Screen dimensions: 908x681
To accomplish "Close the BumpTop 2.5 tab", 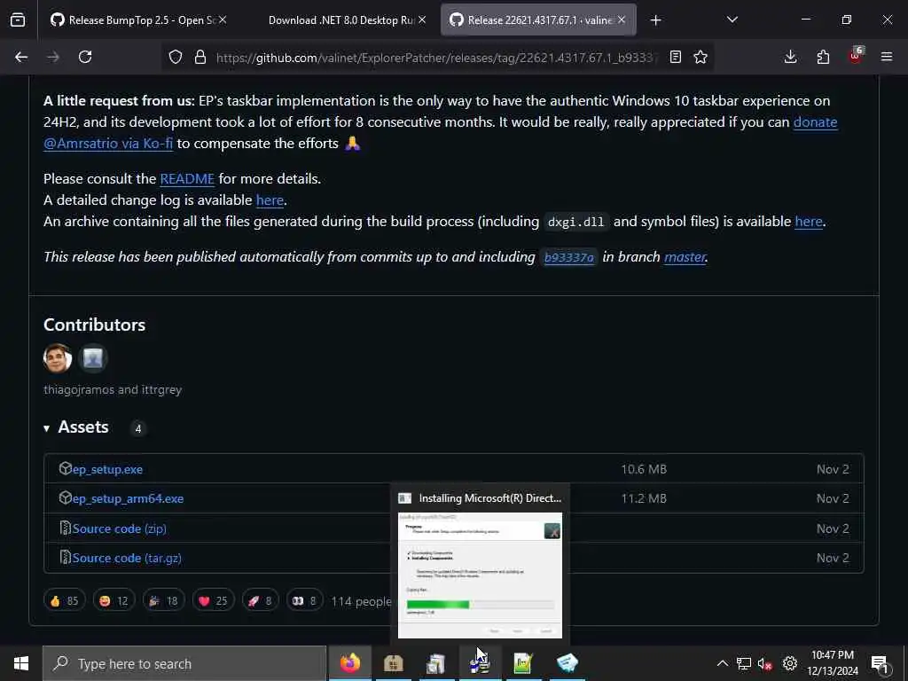I will pos(223,20).
